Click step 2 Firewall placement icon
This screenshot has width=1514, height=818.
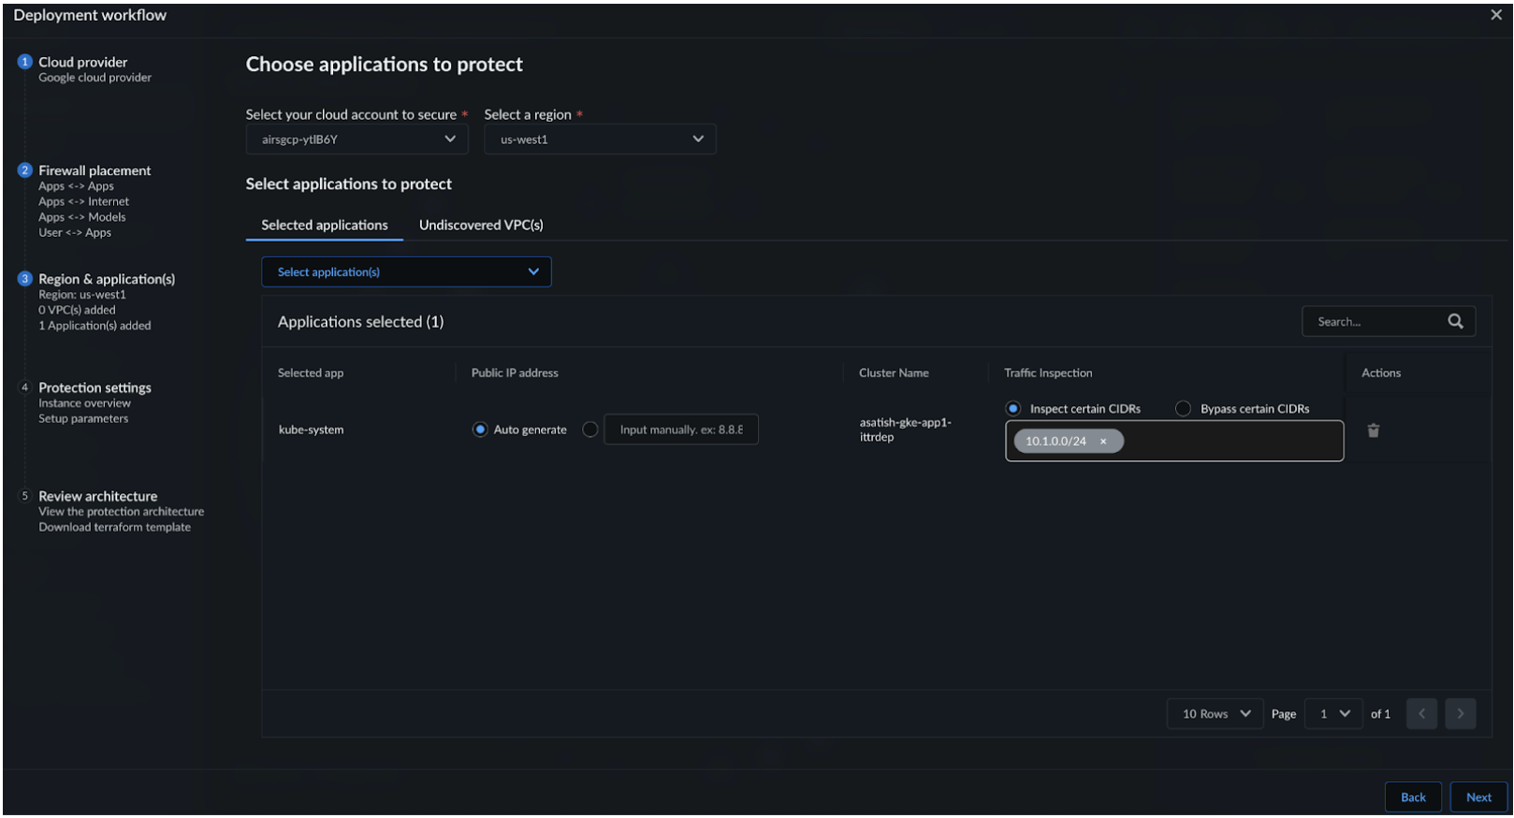[x=25, y=170]
